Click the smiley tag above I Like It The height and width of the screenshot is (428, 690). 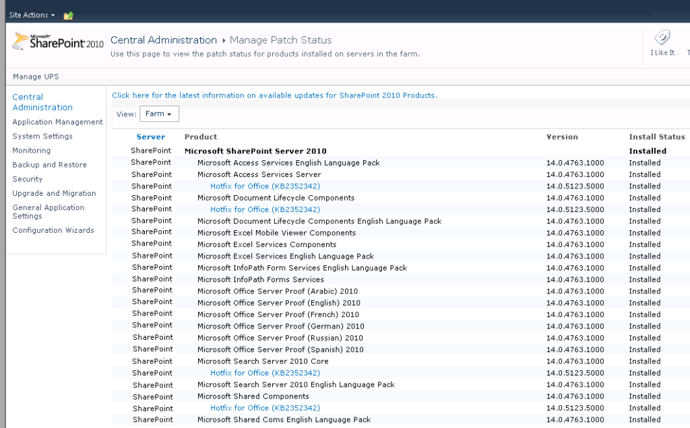click(x=662, y=38)
